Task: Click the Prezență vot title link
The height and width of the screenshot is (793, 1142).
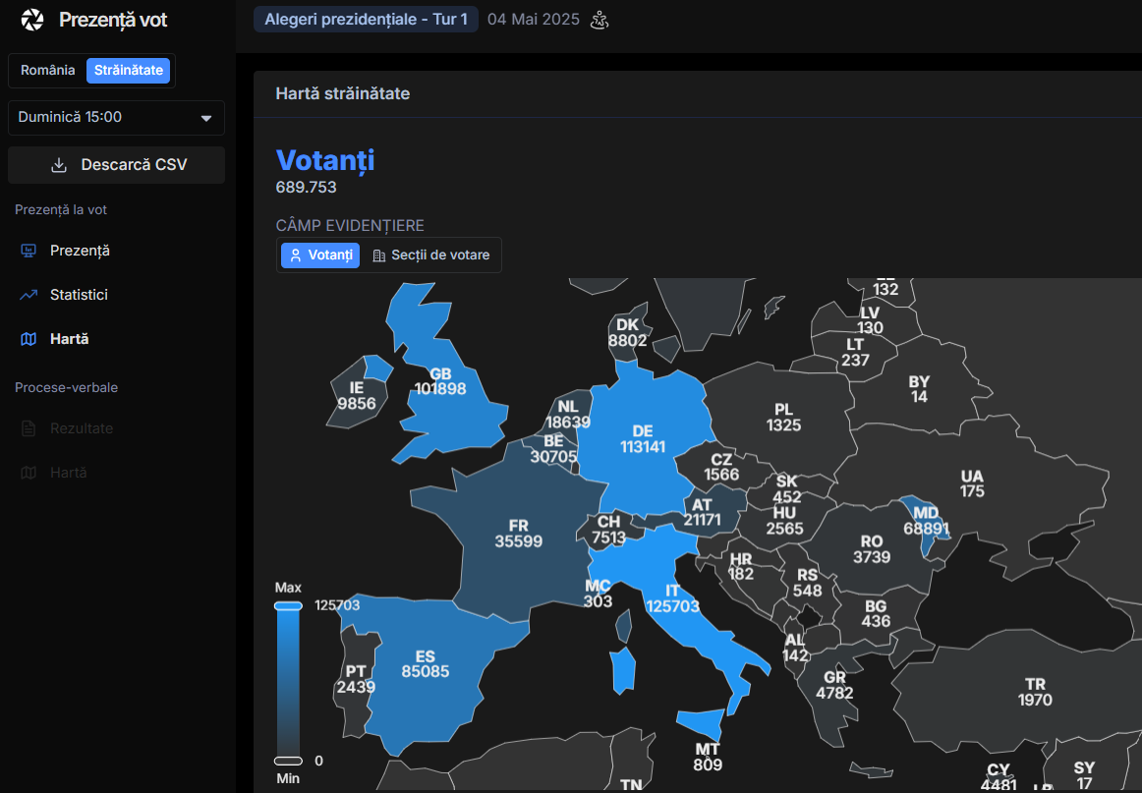Action: click(113, 20)
